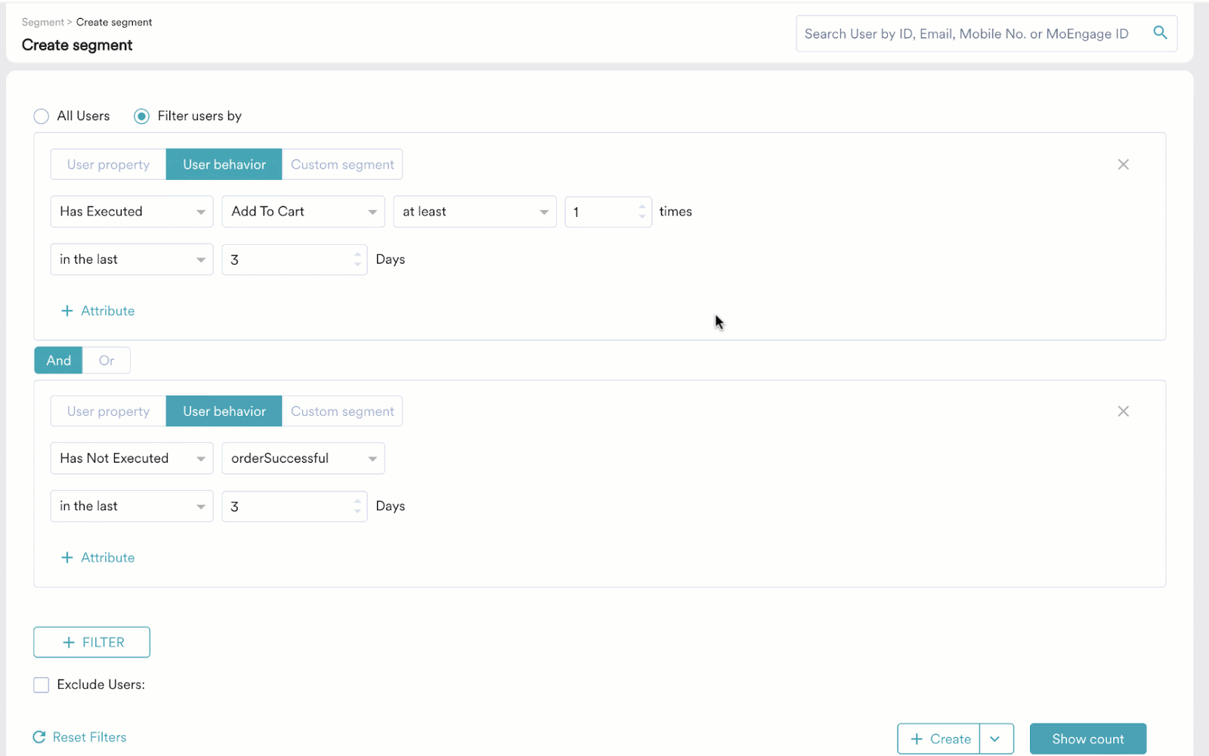Screen dimensions: 1209x756
Task: Switch the condition connector to Or
Action: (106, 360)
